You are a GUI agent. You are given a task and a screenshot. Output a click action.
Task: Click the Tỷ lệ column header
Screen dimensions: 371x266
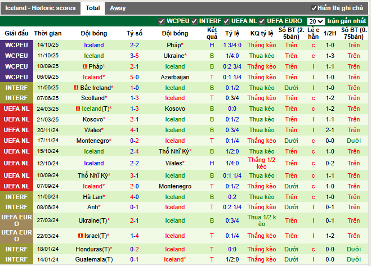click(232, 33)
